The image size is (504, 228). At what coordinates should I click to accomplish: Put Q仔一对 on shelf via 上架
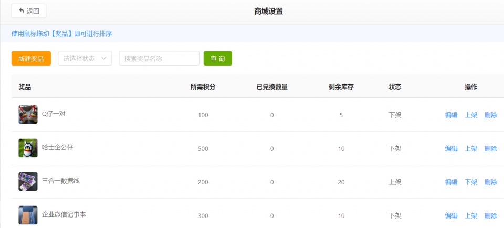pos(471,115)
